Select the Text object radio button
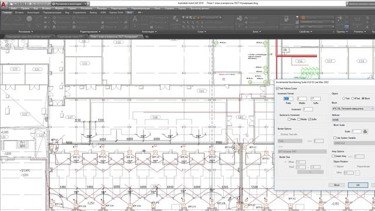The width and height of the screenshot is (375, 211). tap(343, 98)
